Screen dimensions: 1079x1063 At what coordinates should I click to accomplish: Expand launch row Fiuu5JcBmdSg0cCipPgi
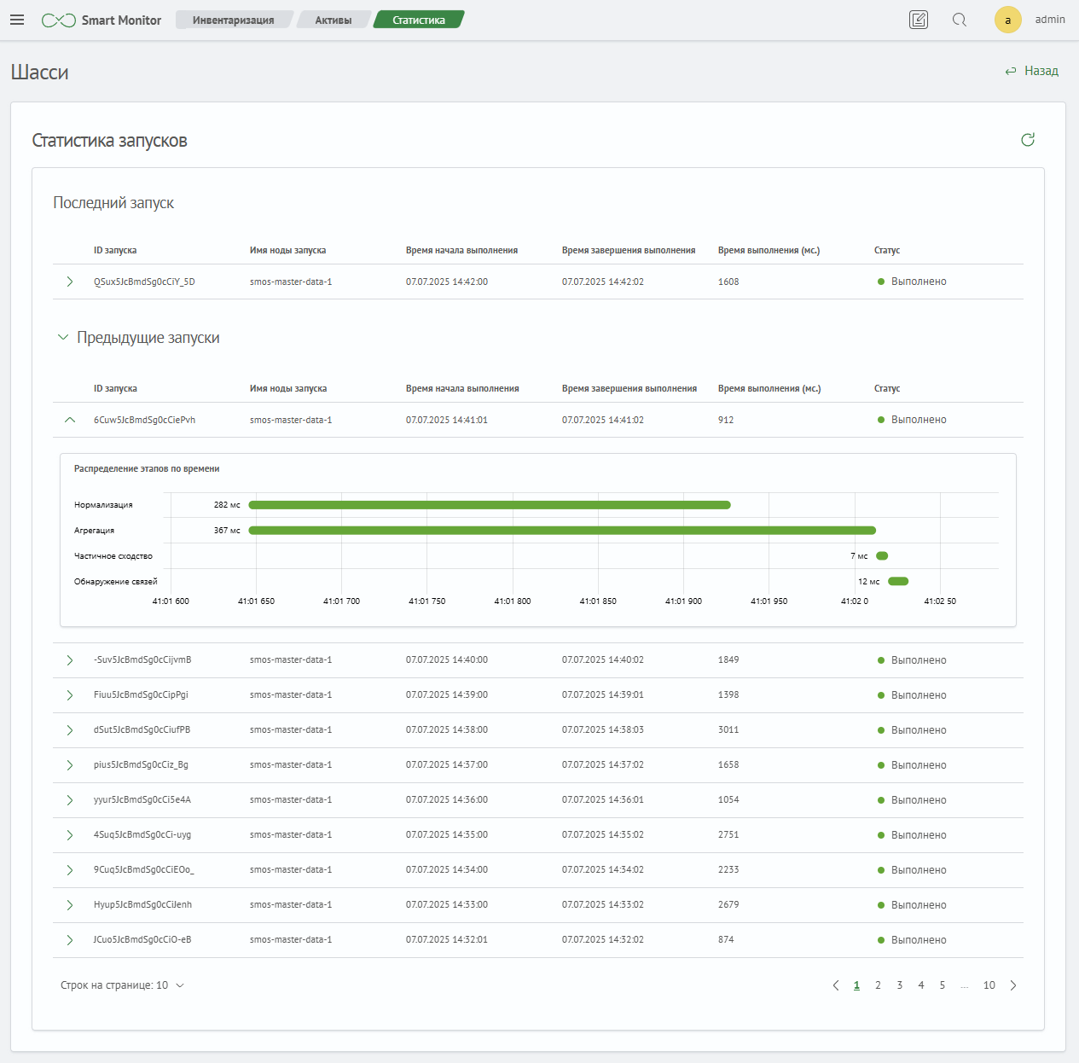[x=70, y=695]
